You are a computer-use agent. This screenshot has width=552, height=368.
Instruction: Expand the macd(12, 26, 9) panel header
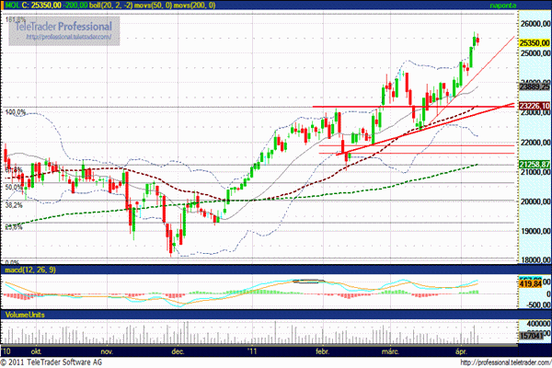coord(29,268)
